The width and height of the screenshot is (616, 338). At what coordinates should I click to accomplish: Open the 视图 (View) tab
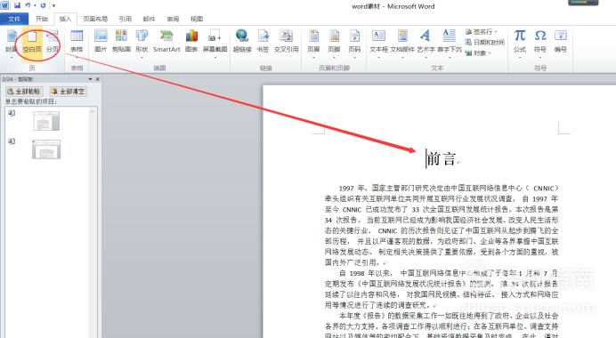(x=197, y=19)
